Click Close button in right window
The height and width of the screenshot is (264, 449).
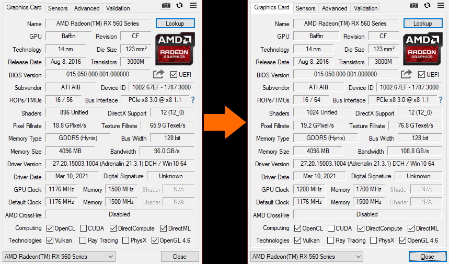click(x=428, y=257)
